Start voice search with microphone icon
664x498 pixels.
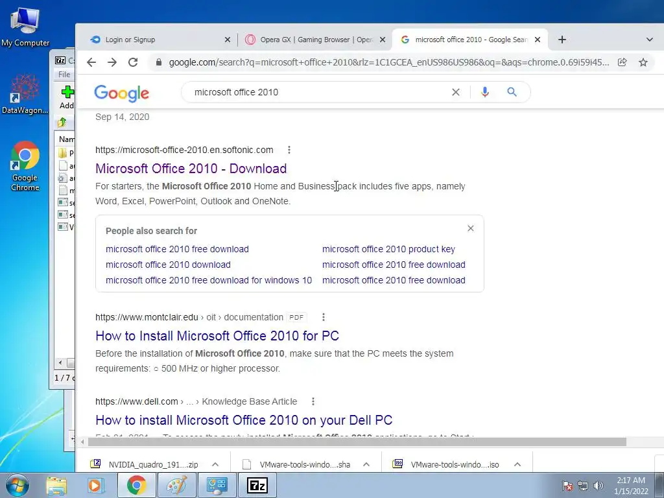tap(485, 92)
